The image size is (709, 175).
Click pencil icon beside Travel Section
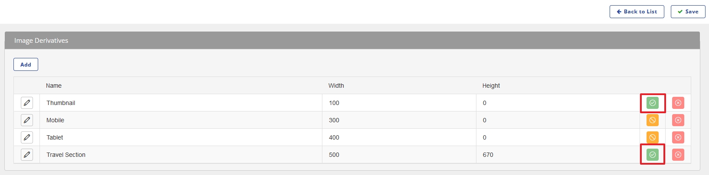27,155
